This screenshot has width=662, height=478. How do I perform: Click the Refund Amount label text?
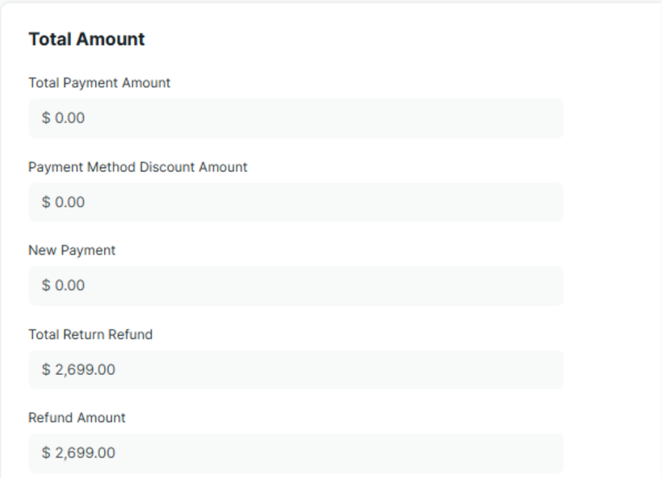77,418
